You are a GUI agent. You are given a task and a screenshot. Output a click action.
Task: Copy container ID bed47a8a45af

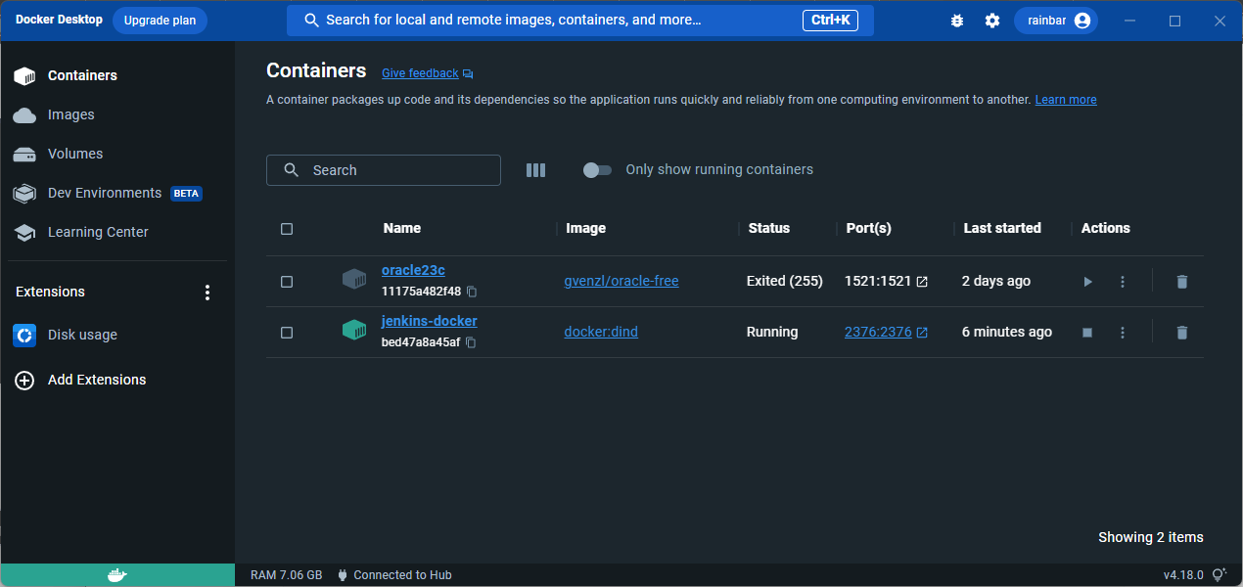[x=471, y=342]
